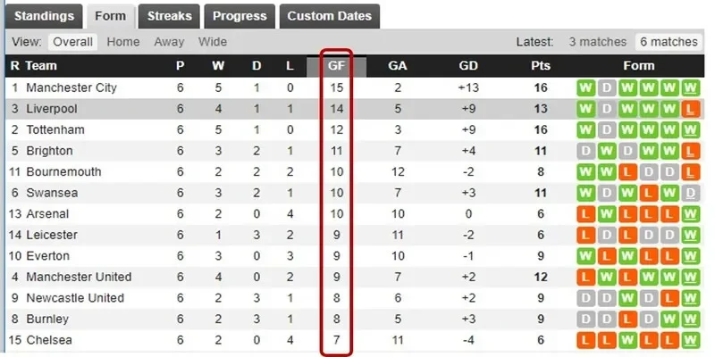Click Burnley's orange L form badge
Viewport: 715px width, 357px height.
point(628,319)
